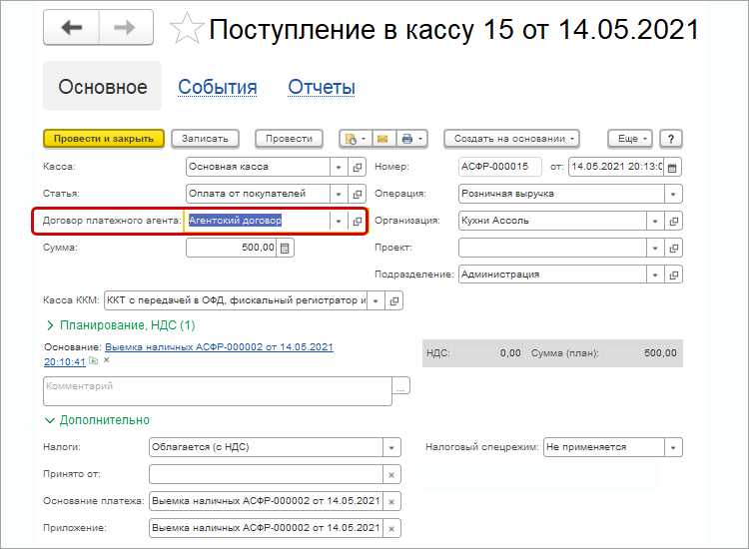The height and width of the screenshot is (549, 749).
Task: Click the envelope email icon in toolbar
Action: pos(382,139)
